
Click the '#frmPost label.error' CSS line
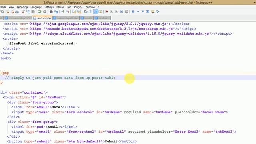pos(43,44)
